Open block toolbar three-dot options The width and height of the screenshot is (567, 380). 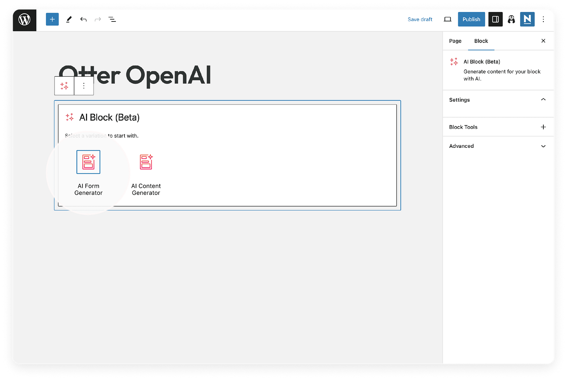pos(84,86)
